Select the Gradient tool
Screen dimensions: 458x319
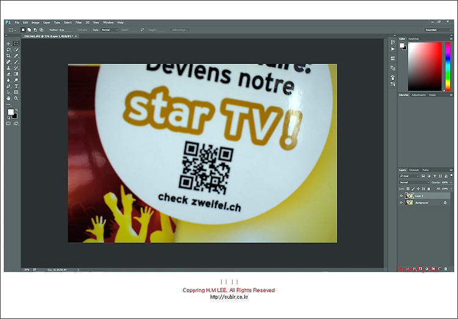pos(16,74)
